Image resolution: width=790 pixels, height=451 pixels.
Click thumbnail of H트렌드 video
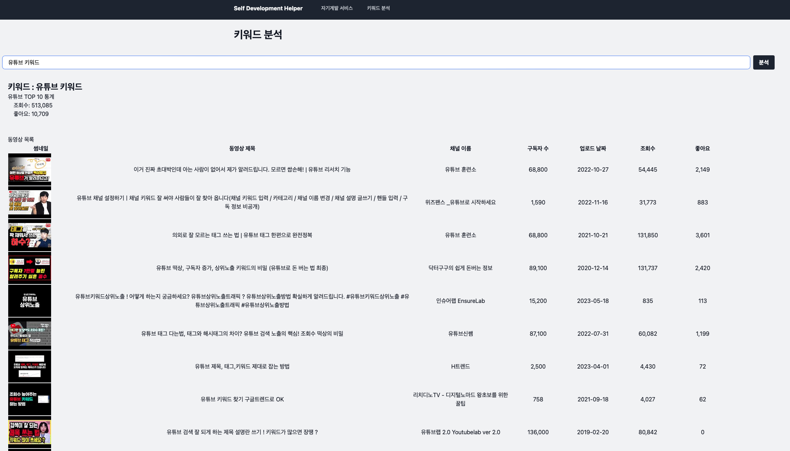tap(30, 366)
